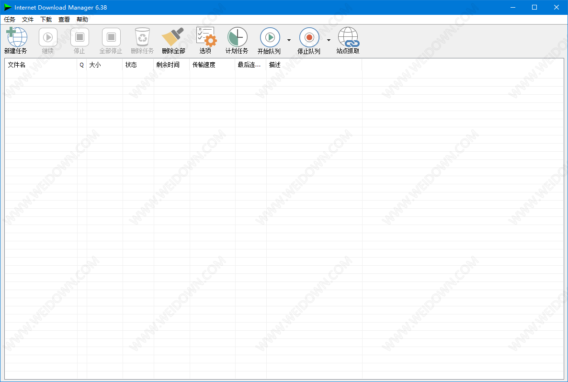Viewport: 568px width, 382px height.
Task: Open the 文件 menu
Action: 28,20
